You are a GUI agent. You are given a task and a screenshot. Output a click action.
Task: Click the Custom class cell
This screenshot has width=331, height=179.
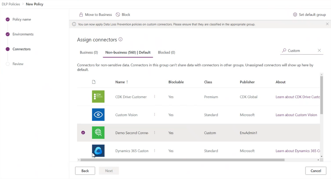[x=210, y=133]
